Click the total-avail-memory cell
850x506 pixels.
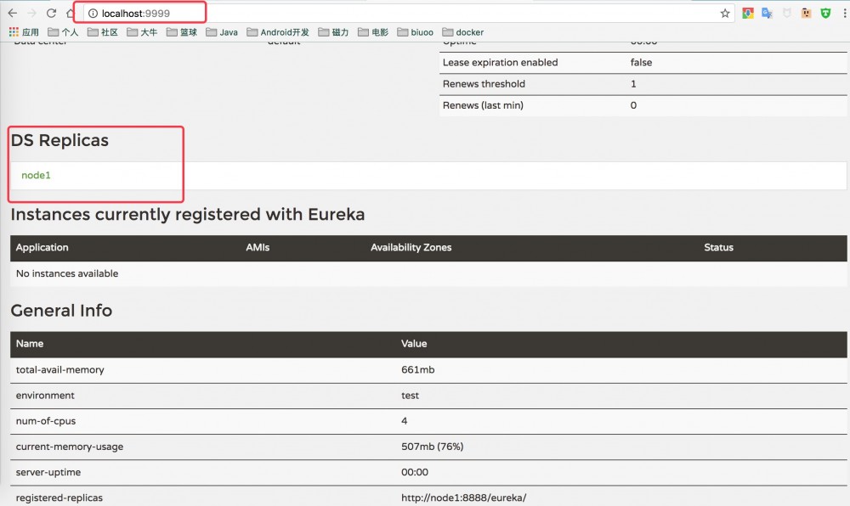[x=60, y=369]
